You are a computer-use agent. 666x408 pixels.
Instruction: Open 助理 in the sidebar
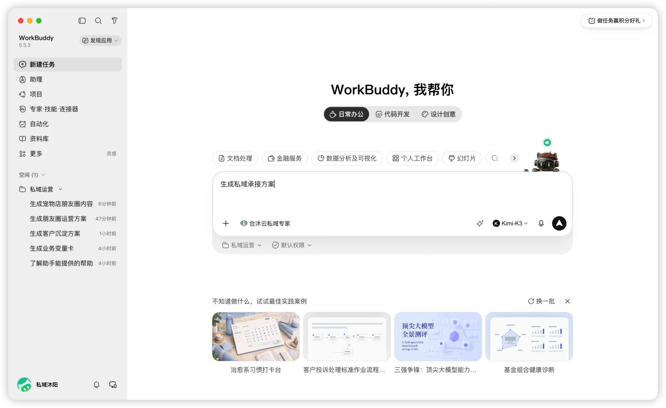tap(67, 79)
